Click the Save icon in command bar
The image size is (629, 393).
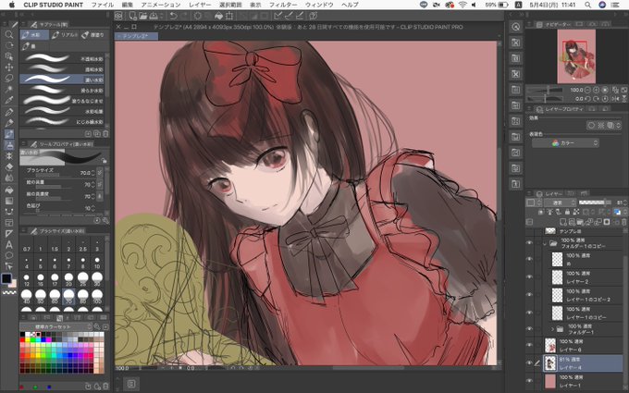[154, 16]
